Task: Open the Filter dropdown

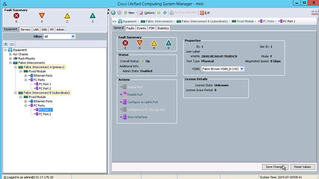Action: click(73, 37)
